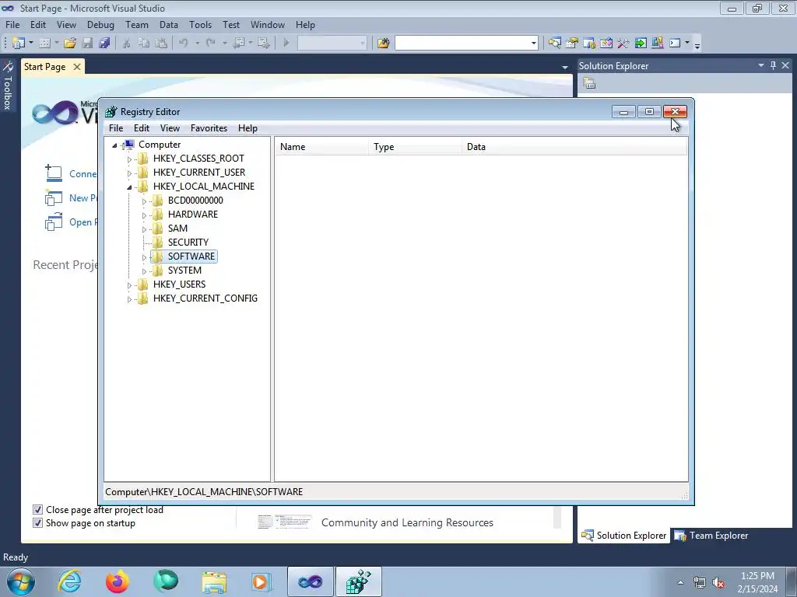Image resolution: width=797 pixels, height=597 pixels.
Task: Expand HKEY_CLASSES_ROOT node arrow
Action: pos(129,159)
